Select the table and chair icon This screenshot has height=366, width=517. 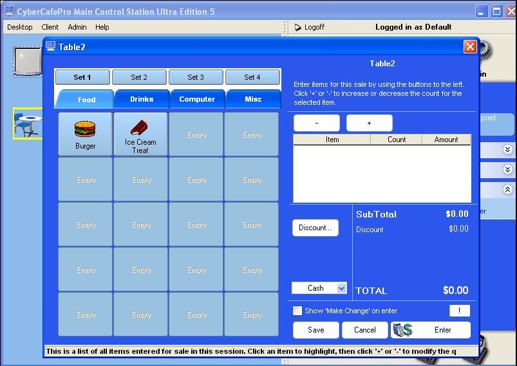click(x=27, y=124)
